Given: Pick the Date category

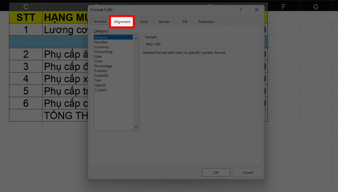Looking at the screenshot, I should 114,56.
